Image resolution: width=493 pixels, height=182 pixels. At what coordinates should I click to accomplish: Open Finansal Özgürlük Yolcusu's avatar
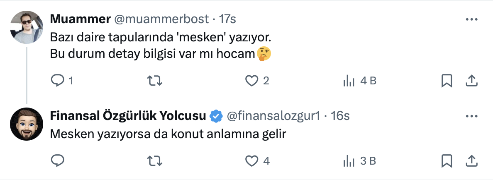[x=27, y=124]
